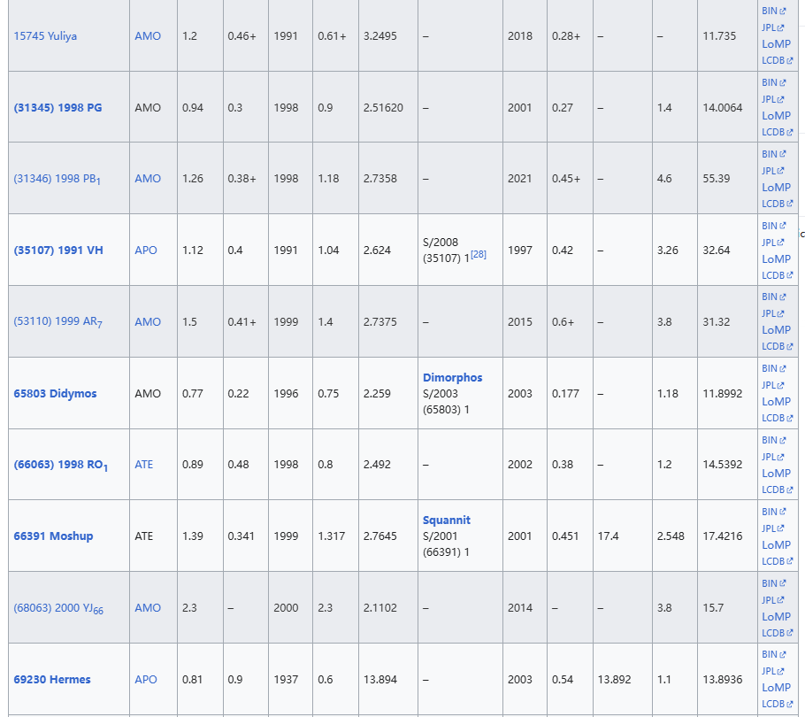Open the 69230 Hermes link

[51, 680]
